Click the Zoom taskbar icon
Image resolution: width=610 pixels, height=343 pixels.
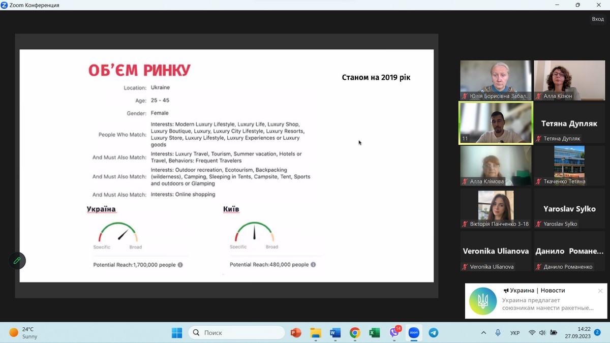click(414, 333)
